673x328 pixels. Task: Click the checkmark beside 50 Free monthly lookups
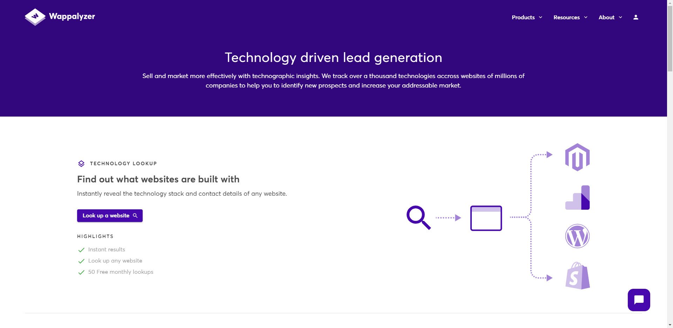(81, 272)
